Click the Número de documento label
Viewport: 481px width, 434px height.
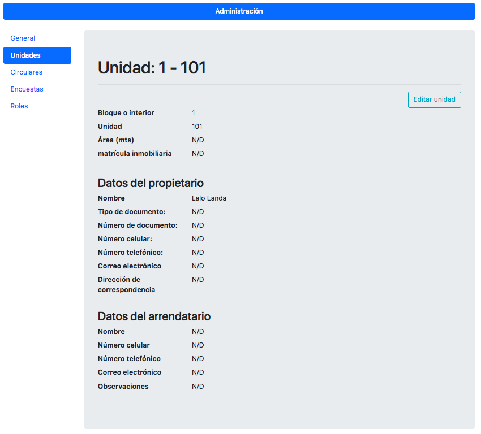tap(138, 225)
